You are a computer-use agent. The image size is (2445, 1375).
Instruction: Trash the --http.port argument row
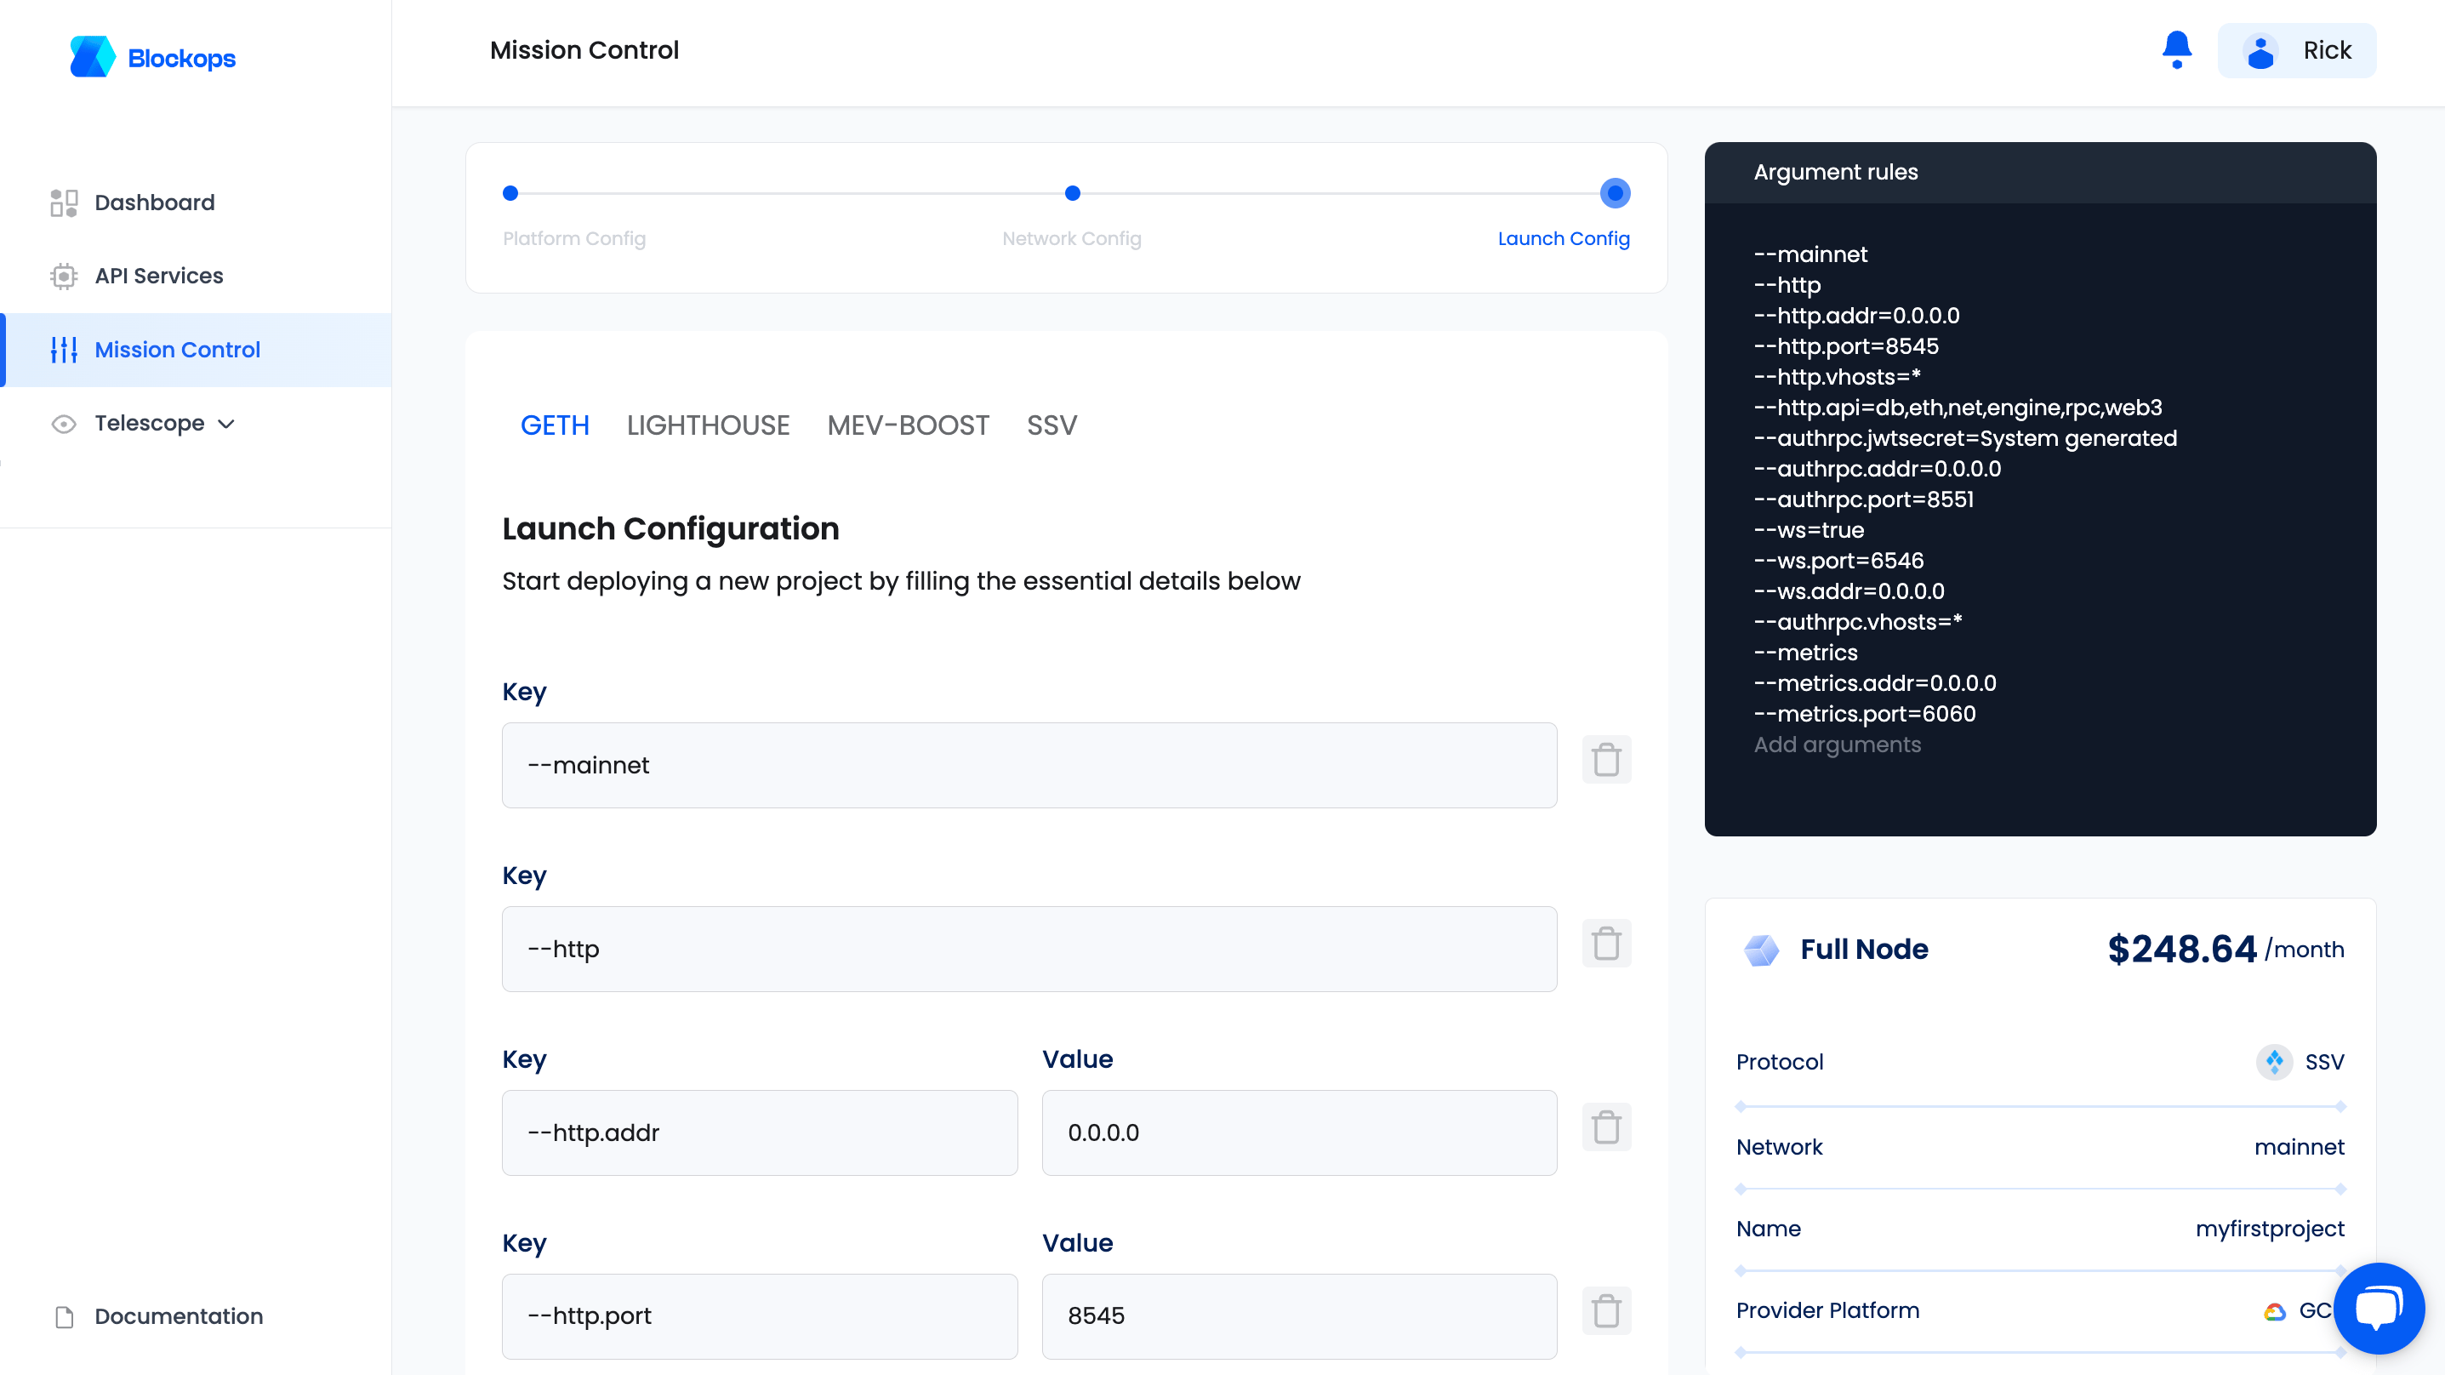pyautogui.click(x=1606, y=1310)
